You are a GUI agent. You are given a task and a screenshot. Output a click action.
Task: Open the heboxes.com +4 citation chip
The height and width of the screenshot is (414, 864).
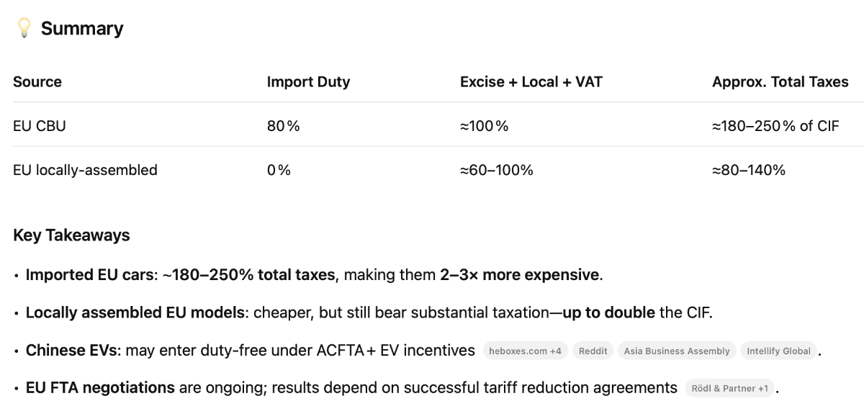(x=525, y=351)
